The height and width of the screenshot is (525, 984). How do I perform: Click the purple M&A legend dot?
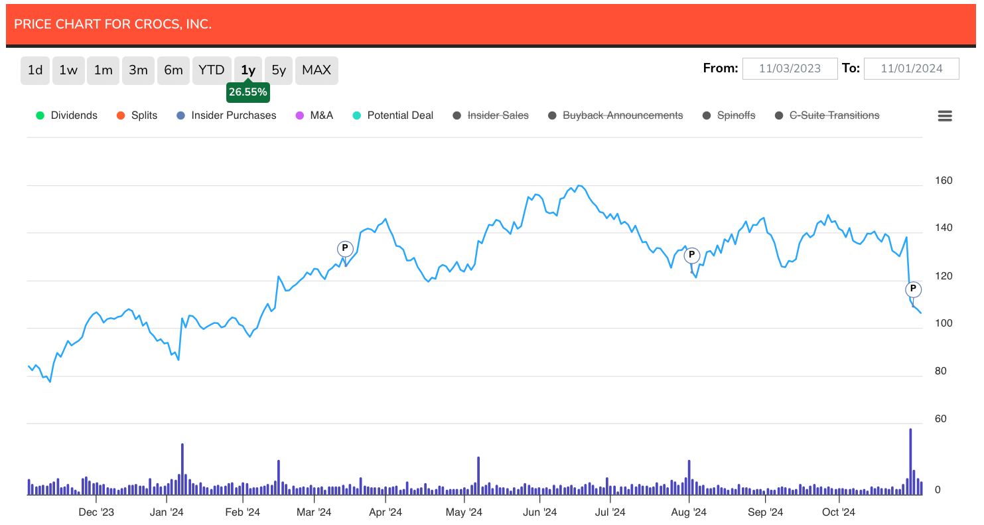(301, 115)
